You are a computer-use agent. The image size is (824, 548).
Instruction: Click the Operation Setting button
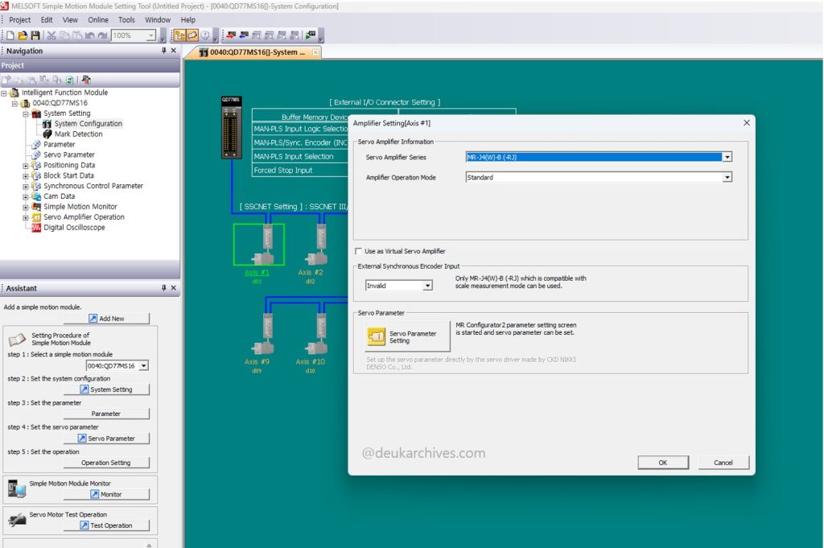107,463
